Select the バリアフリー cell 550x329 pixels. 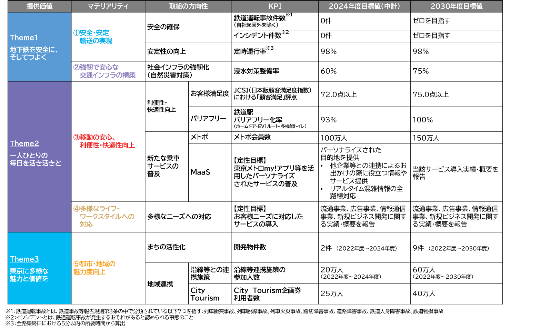click(x=210, y=119)
